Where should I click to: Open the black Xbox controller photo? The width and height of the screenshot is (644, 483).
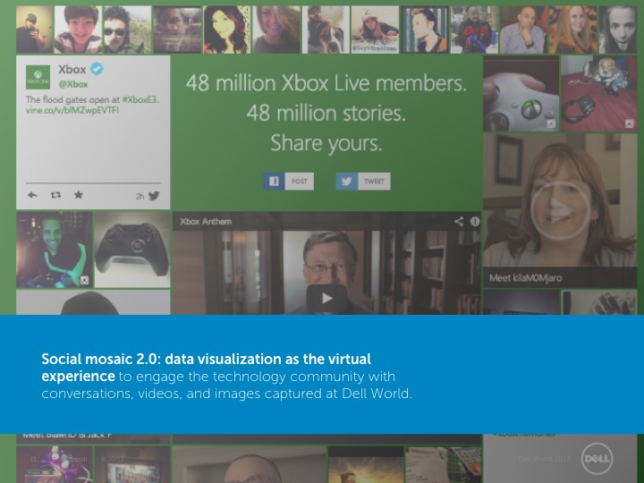point(132,250)
